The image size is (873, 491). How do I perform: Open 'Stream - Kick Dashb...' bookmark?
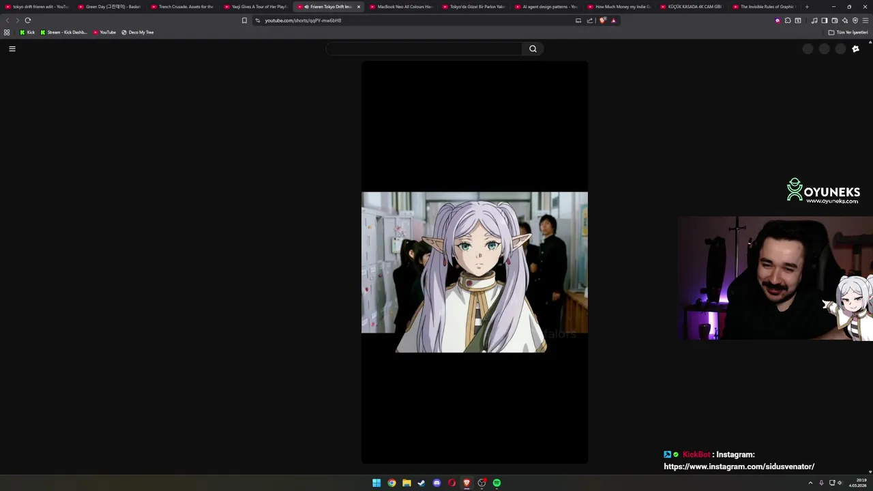tap(63, 32)
